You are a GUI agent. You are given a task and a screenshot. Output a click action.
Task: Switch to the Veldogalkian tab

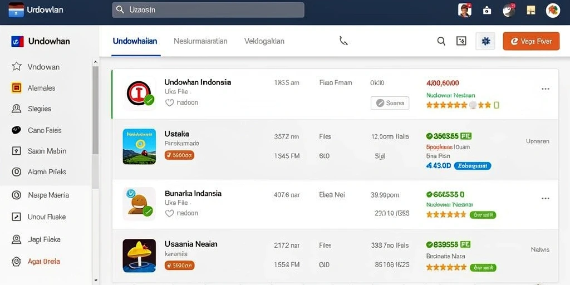264,41
